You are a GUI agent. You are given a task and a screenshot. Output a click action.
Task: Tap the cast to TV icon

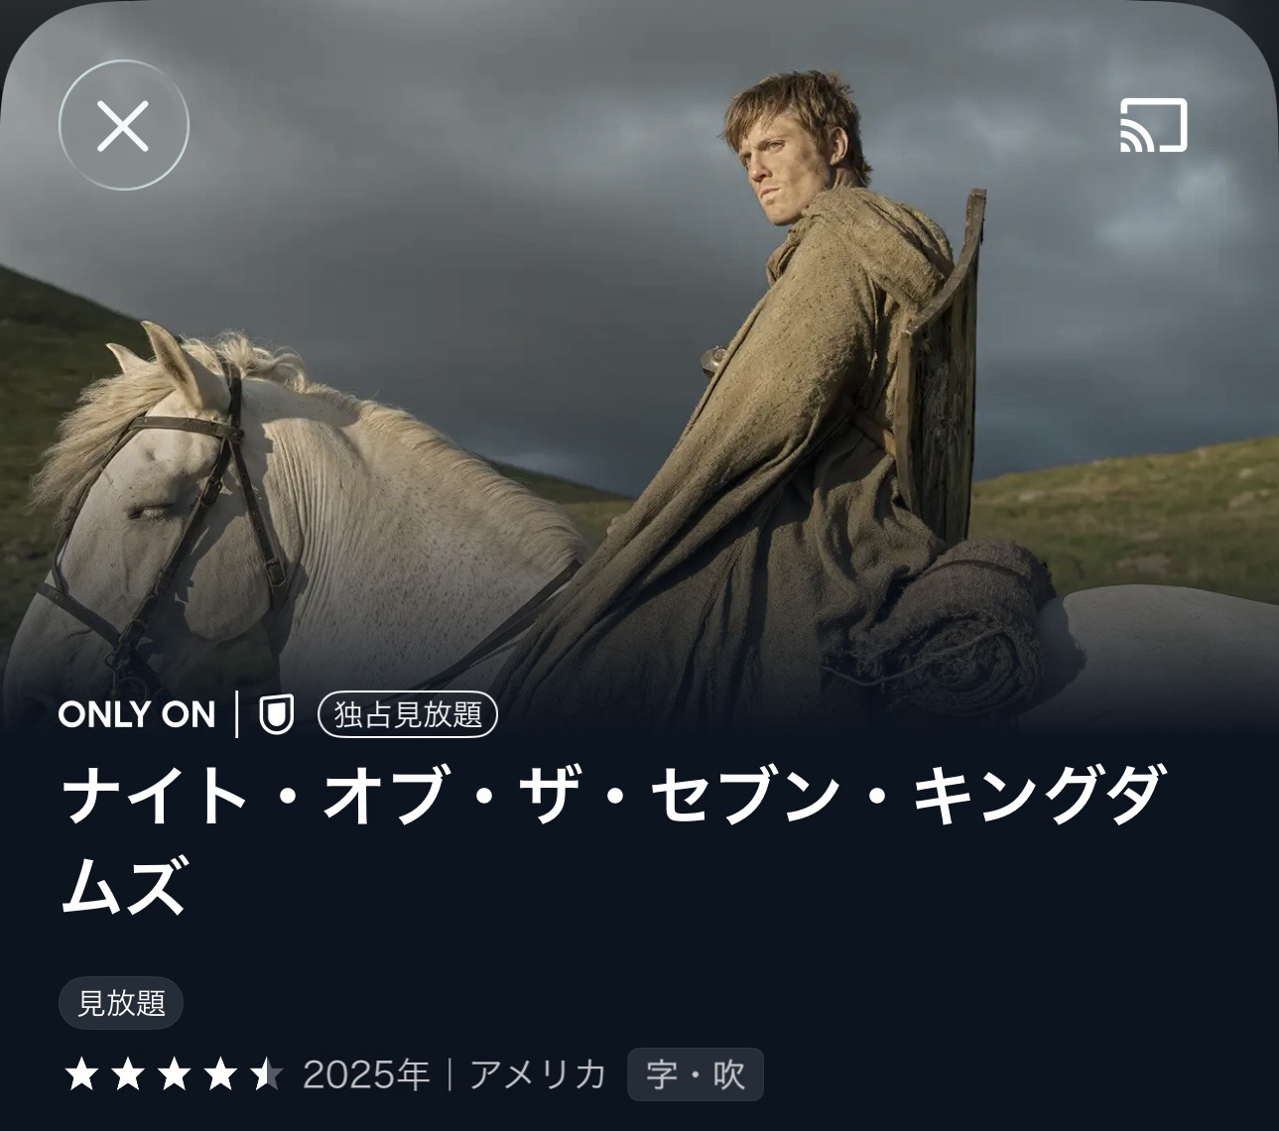(1154, 126)
